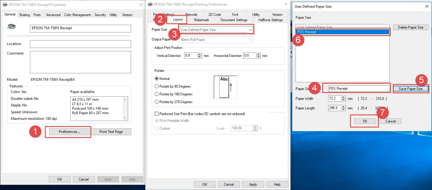Select Rotate by 270 Degrees
The height and width of the screenshot is (190, 432).
pyautogui.click(x=157, y=102)
